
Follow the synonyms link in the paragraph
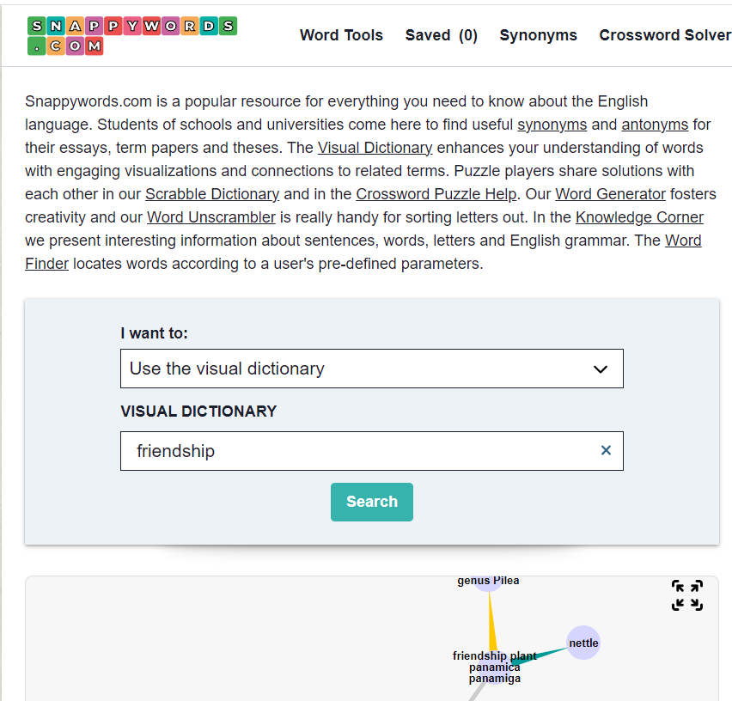pos(552,125)
